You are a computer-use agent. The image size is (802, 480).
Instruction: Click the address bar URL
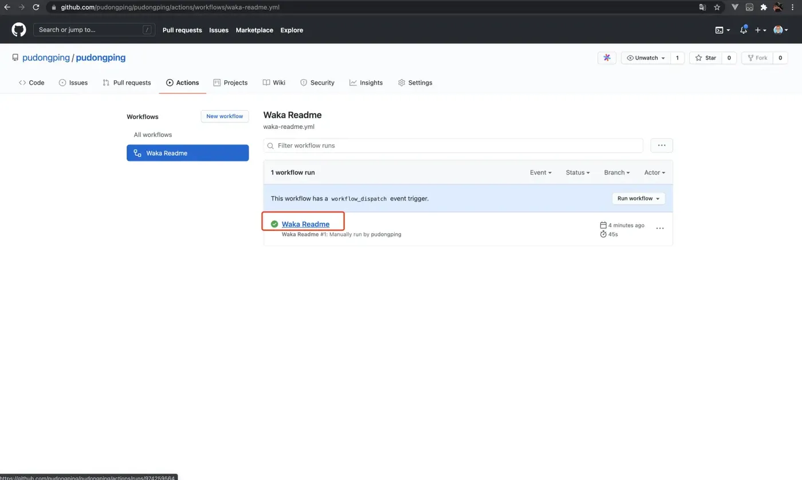(170, 7)
